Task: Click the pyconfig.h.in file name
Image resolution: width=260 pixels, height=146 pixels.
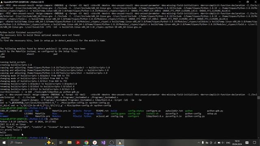Action: pos(173,116)
